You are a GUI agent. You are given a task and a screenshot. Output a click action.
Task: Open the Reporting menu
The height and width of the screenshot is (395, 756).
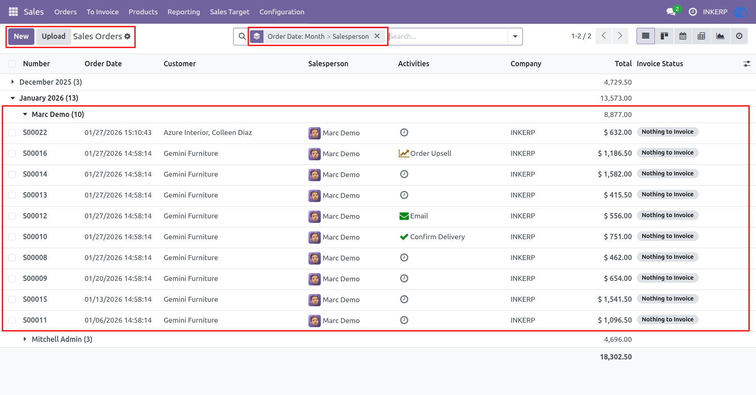(x=184, y=12)
